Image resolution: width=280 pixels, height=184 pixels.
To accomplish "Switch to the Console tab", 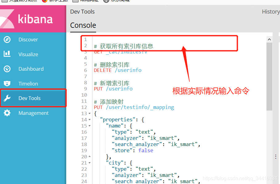I will point(83,25).
